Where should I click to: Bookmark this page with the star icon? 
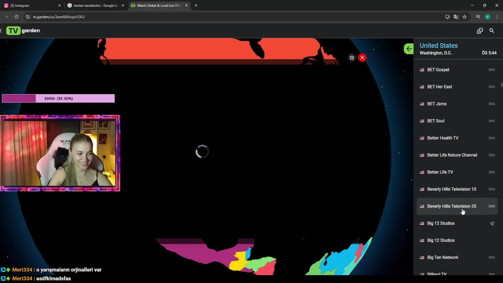click(464, 17)
